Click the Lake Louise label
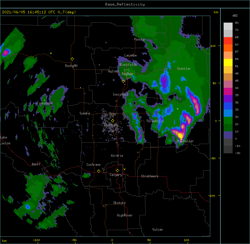This screenshot has width=250, height=244. point(5,140)
